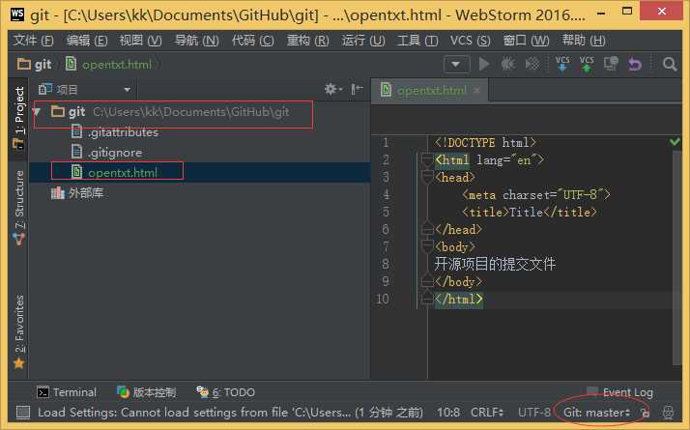Hide the project tool window
Viewport: 690px width, 430px height.
[357, 89]
